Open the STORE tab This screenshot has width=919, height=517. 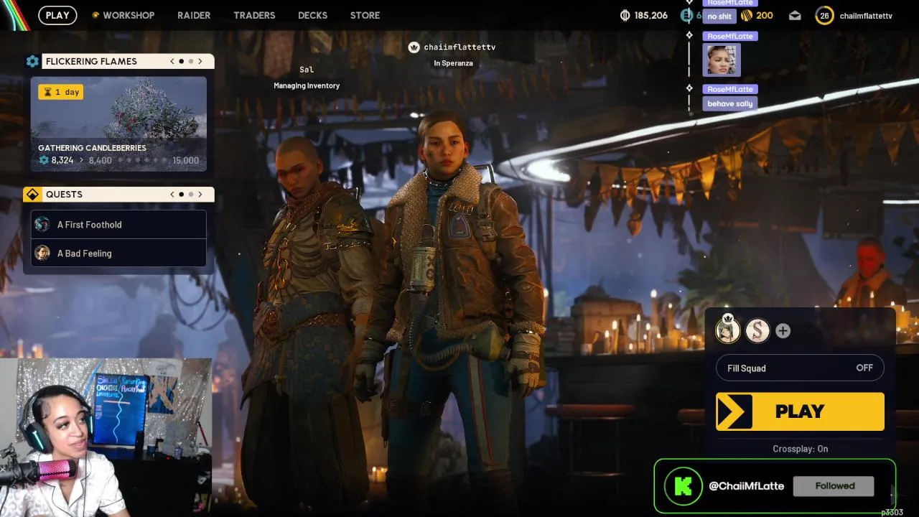(x=365, y=15)
